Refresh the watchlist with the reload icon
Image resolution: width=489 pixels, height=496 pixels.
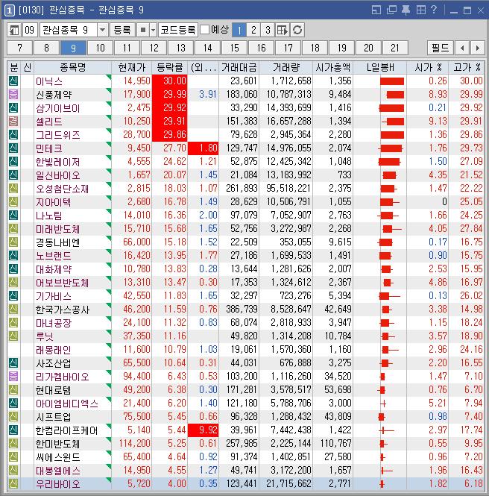tap(297, 30)
